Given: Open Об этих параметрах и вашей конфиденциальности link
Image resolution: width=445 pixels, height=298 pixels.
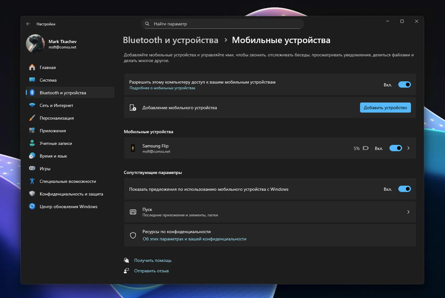Looking at the screenshot, I should point(194,239).
